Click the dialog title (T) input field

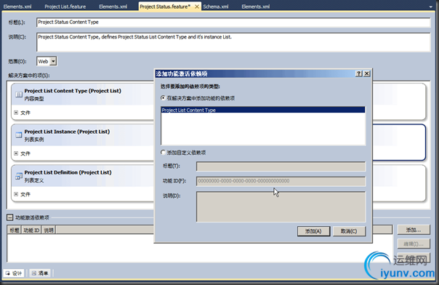click(281, 166)
